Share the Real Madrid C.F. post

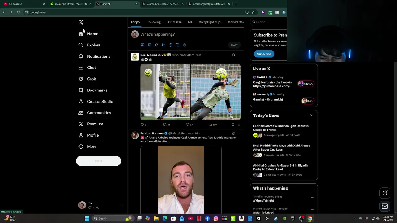pos(239,125)
